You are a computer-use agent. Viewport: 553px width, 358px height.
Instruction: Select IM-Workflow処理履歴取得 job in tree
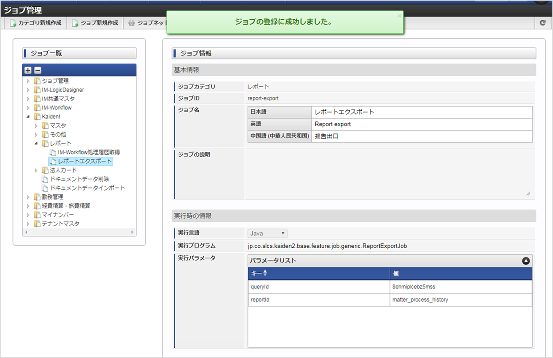pos(89,152)
